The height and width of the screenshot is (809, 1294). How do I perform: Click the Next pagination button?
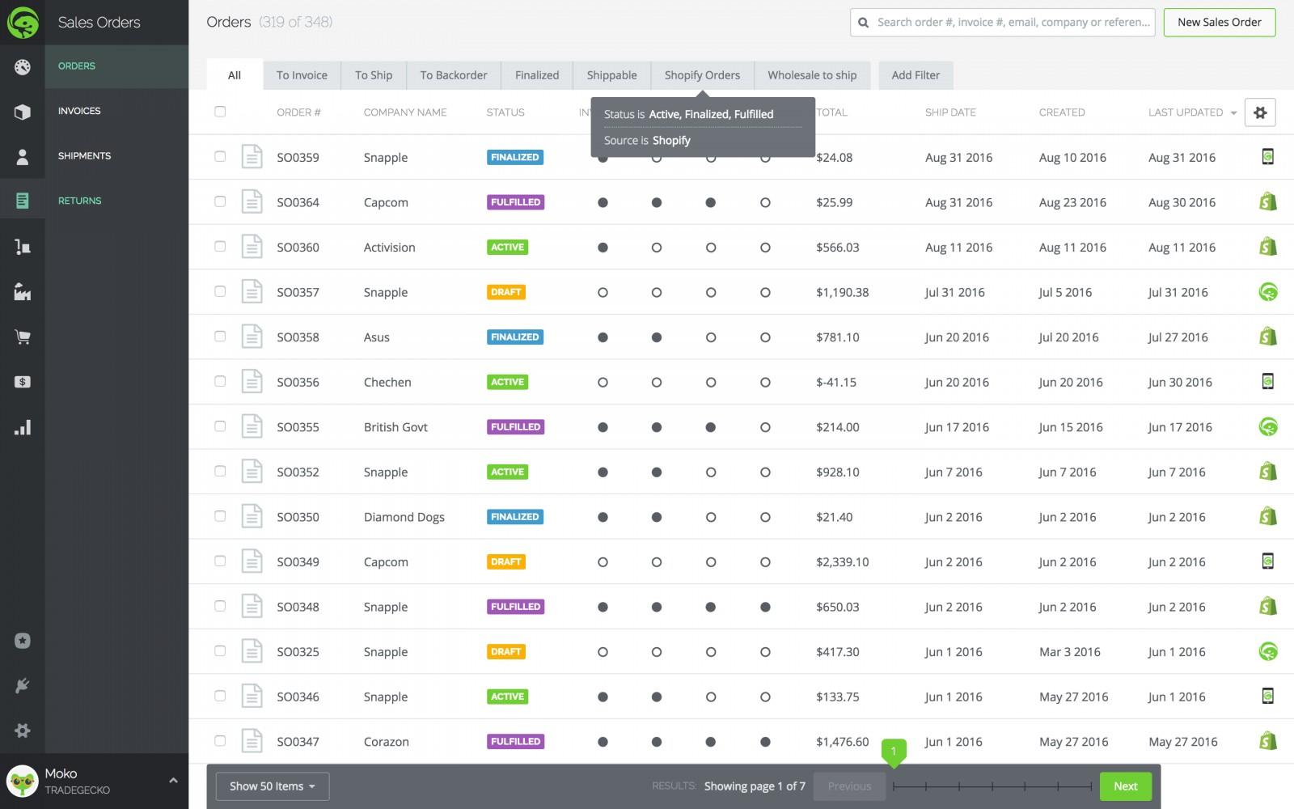pyautogui.click(x=1125, y=786)
